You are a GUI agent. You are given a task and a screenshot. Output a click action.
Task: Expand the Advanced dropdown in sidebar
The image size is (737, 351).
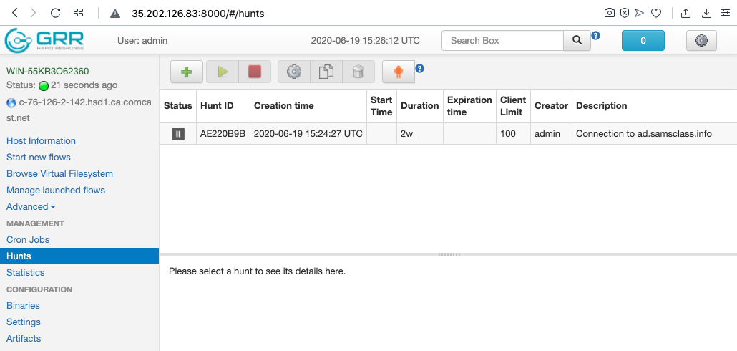[31, 206]
